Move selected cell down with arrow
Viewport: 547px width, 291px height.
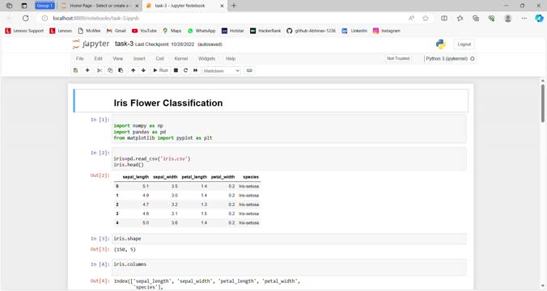(x=143, y=70)
